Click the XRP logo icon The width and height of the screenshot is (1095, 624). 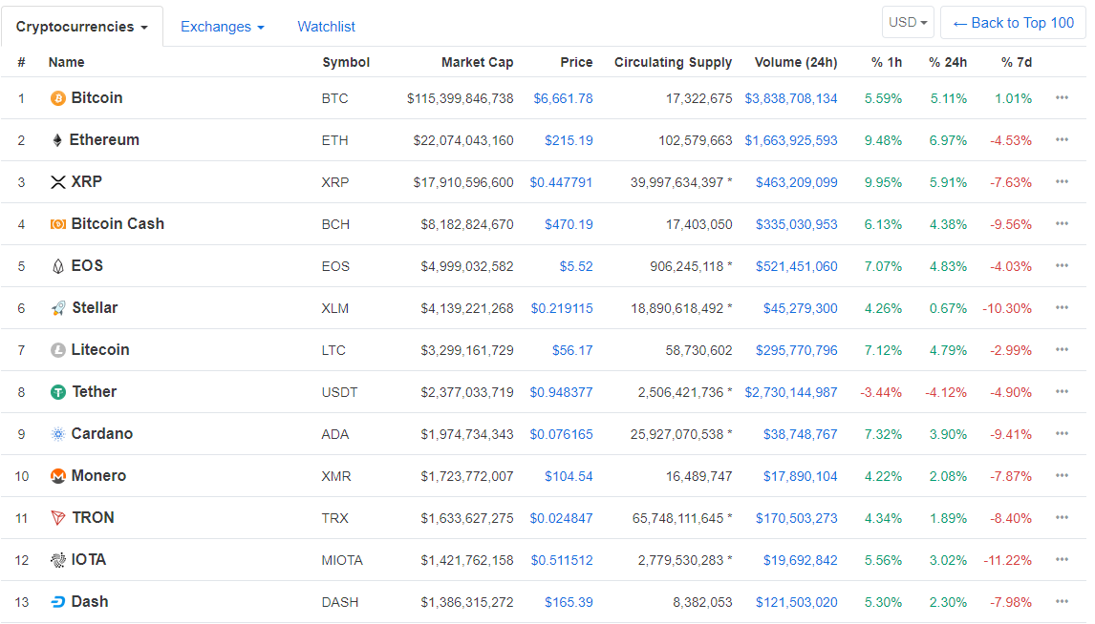[57, 182]
